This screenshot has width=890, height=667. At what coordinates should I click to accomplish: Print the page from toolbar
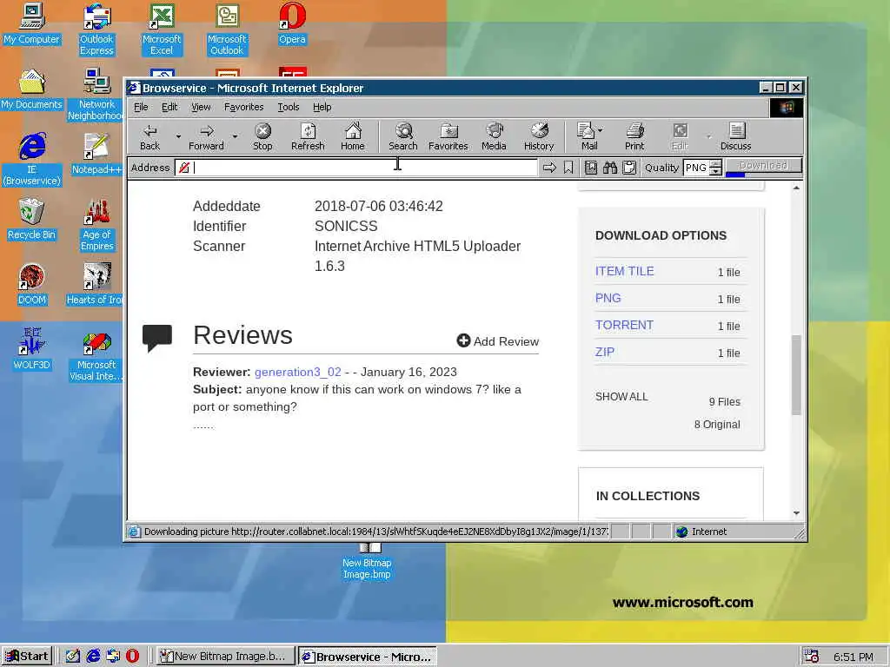pyautogui.click(x=634, y=136)
